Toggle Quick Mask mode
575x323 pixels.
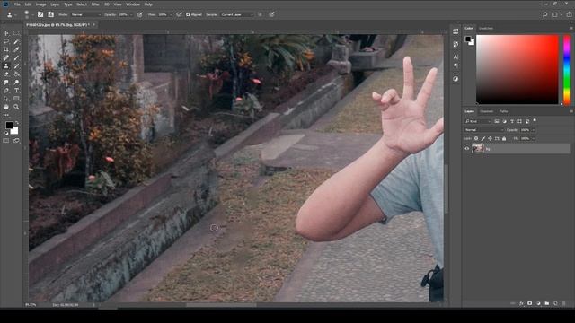coord(6,141)
